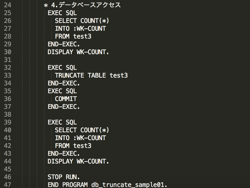Click STOP RUN. on line 46
Viewport: 250px width, 188px height.
[64, 177]
